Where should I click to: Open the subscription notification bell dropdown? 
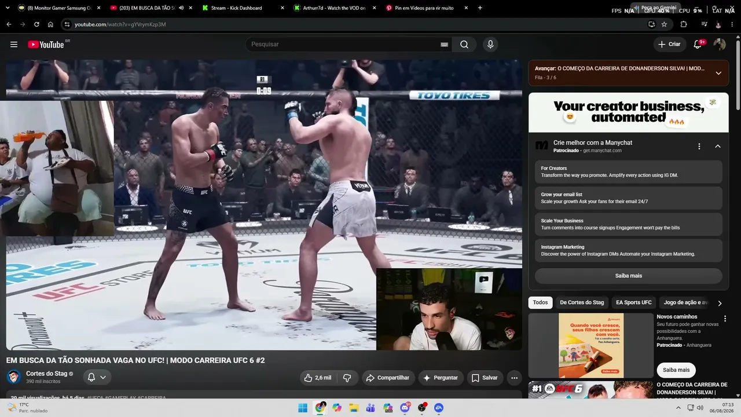click(x=97, y=378)
